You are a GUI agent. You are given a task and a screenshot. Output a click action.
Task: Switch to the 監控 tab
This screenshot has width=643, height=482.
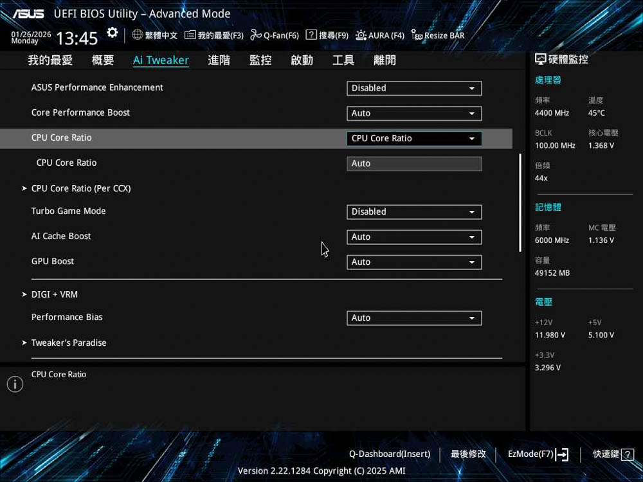(260, 60)
